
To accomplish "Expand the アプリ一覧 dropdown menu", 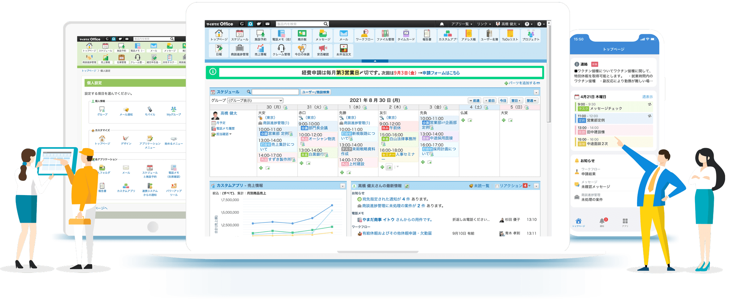I will pyautogui.click(x=461, y=24).
